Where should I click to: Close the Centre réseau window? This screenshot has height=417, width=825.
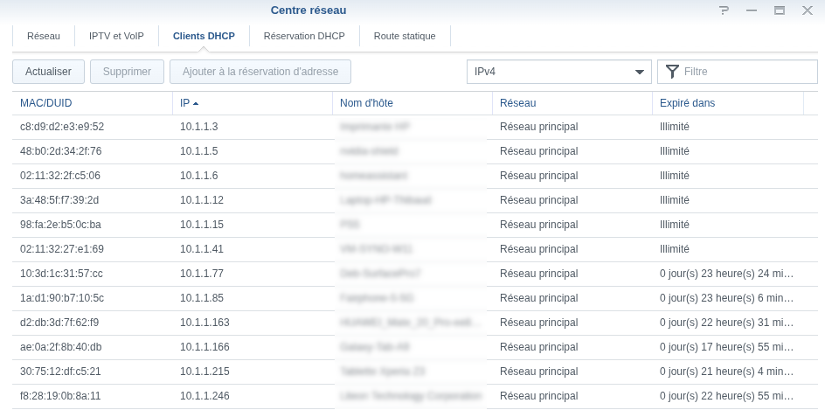coord(807,10)
